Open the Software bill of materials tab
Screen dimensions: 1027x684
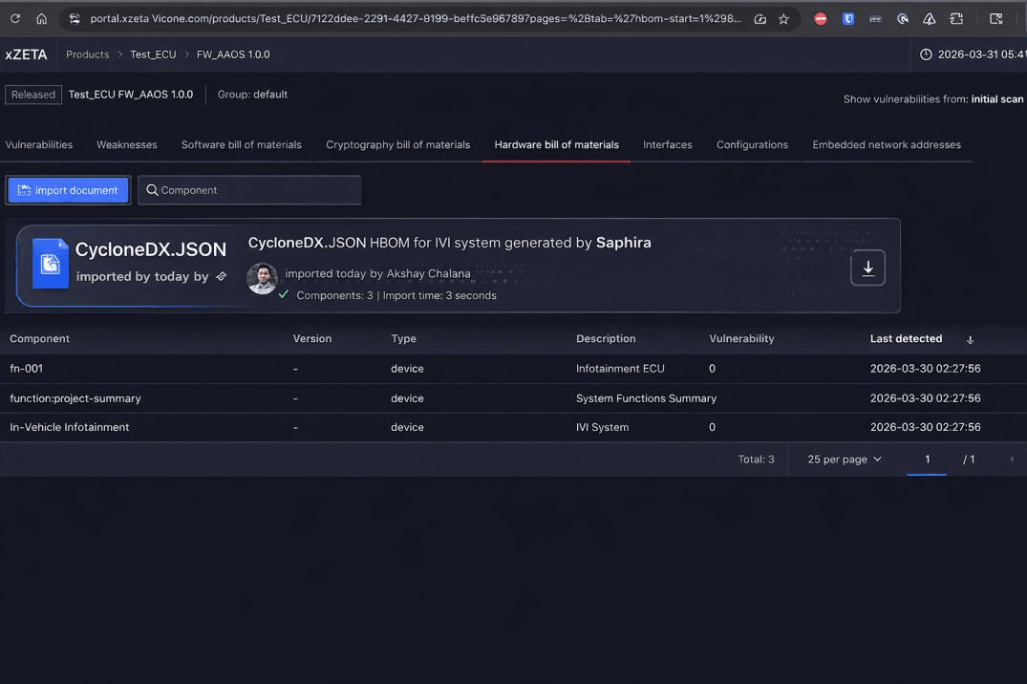[241, 145]
